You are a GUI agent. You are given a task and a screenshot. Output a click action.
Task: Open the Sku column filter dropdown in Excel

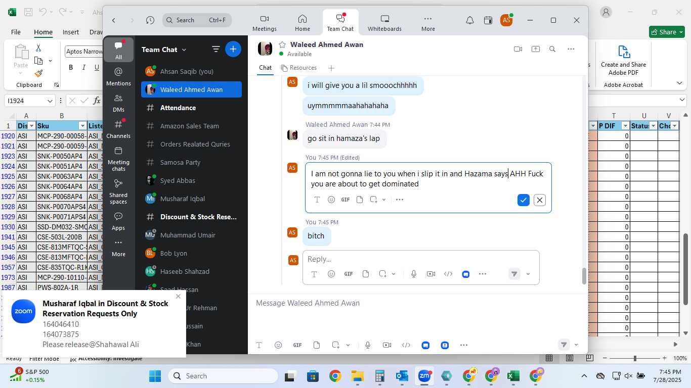pyautogui.click(x=82, y=126)
